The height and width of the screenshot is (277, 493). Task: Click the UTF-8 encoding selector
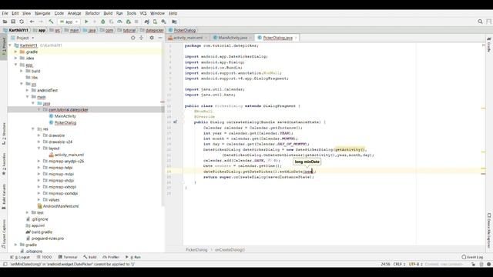coord(415,264)
